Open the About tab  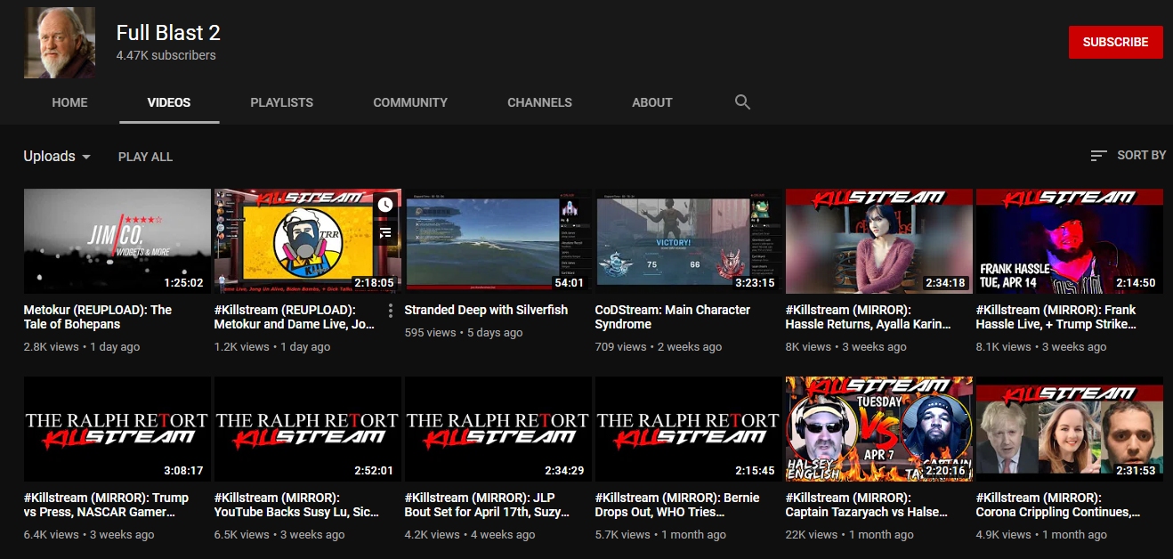[x=652, y=102]
